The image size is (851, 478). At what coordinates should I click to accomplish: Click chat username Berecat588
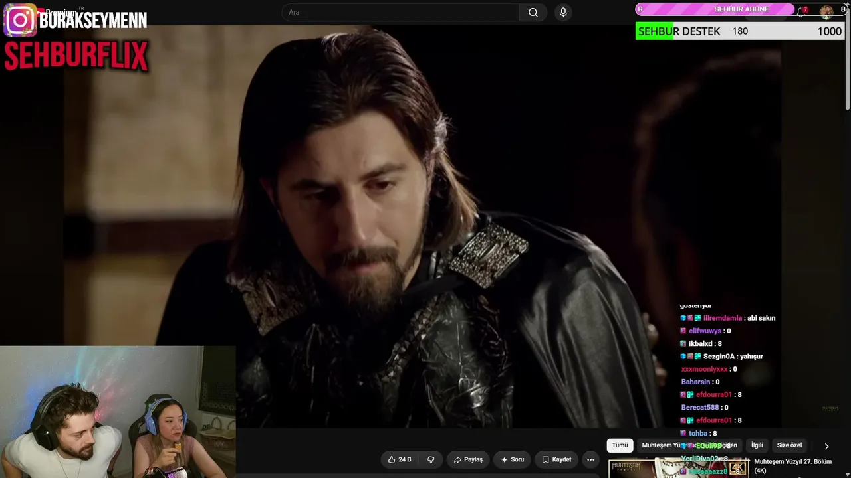[699, 408]
